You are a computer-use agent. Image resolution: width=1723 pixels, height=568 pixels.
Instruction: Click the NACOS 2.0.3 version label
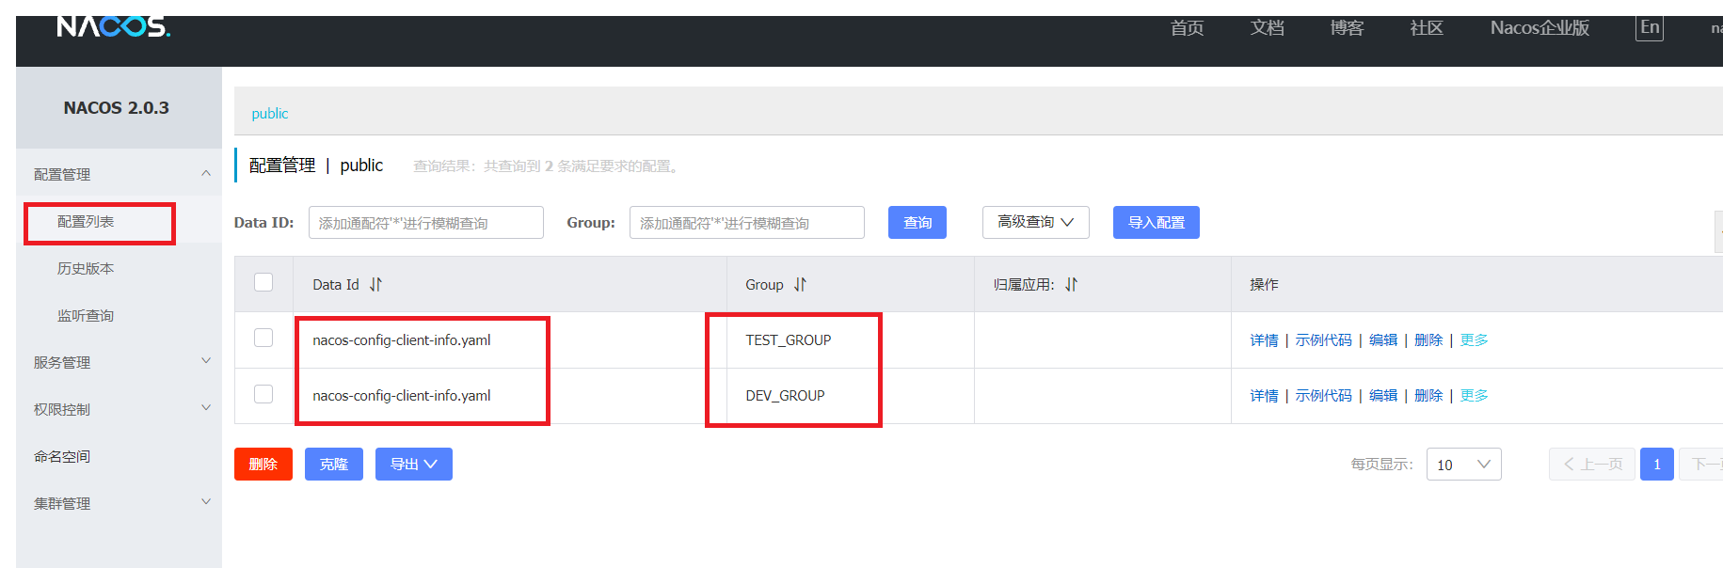point(117,107)
